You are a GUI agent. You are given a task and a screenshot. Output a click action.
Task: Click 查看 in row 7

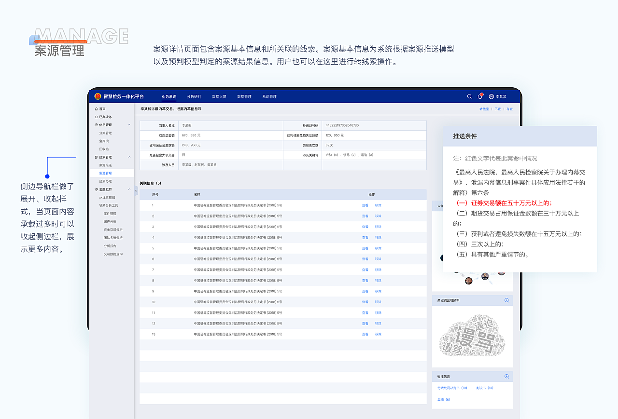pos(365,270)
